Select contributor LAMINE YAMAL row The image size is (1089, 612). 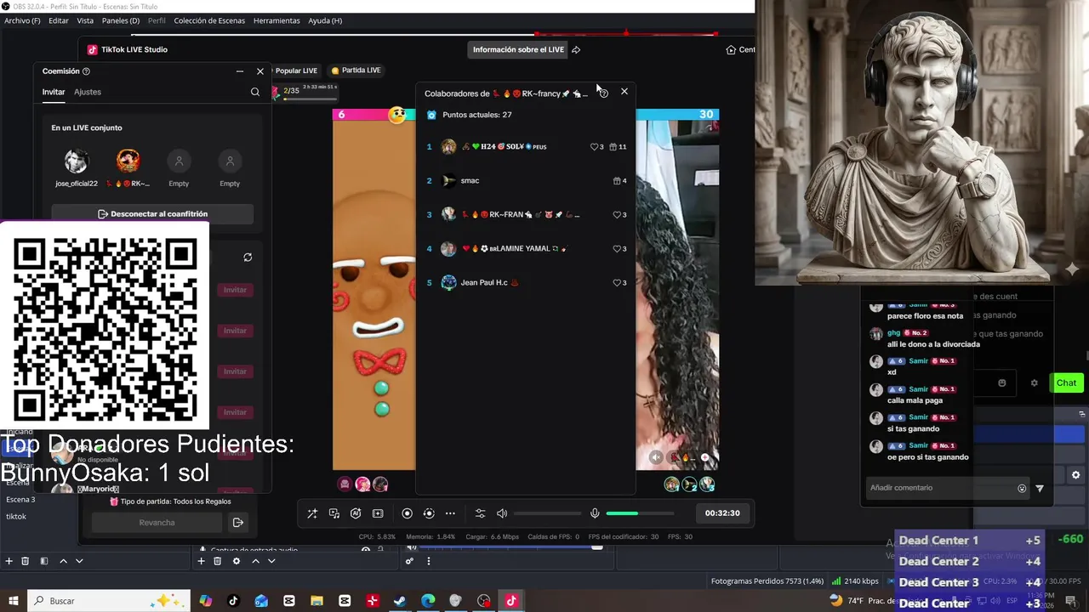[x=526, y=249]
